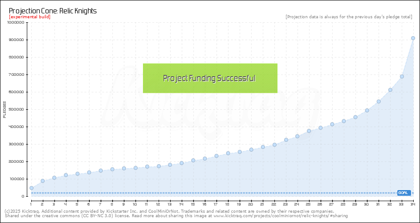Click the day 24 data point
Viewport: 420px width, 223px height.
tap(297, 136)
